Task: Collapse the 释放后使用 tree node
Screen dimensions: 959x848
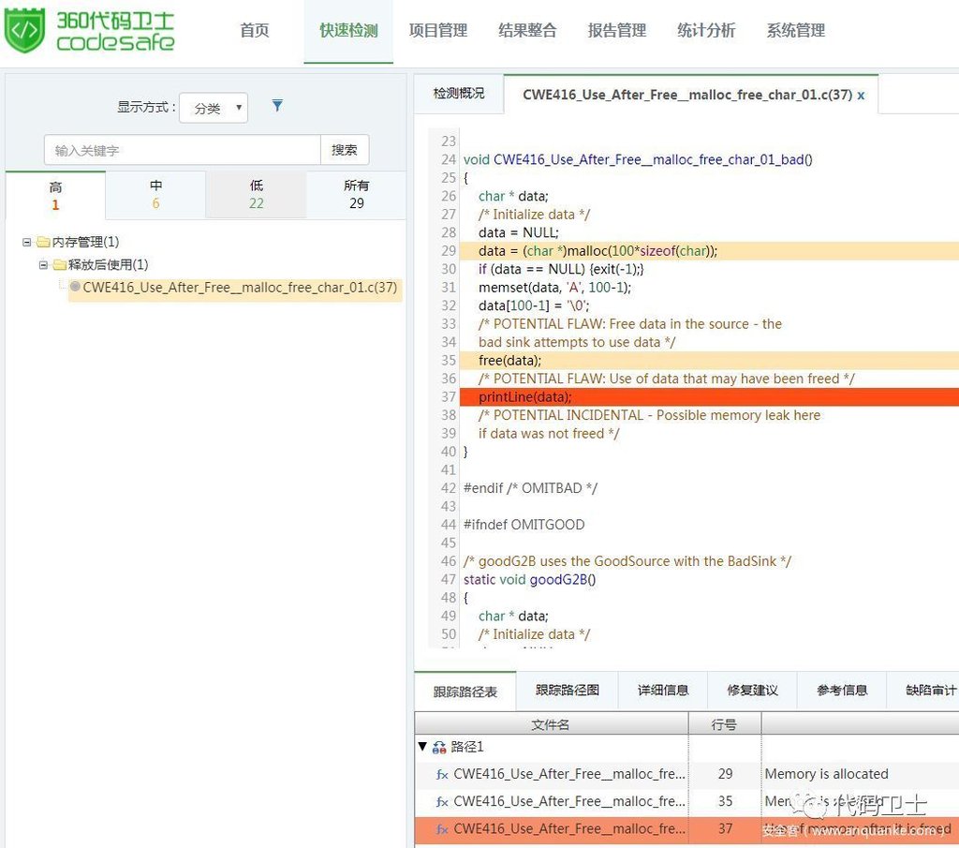Action: tap(43, 265)
